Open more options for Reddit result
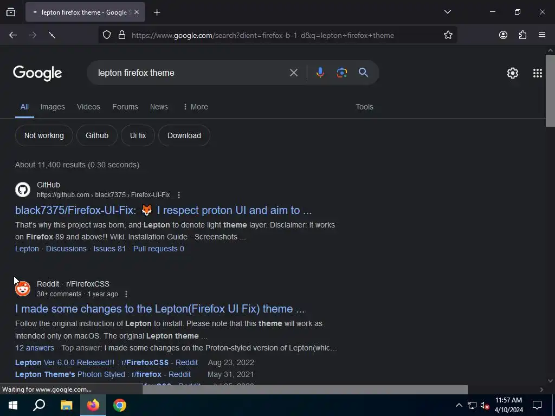 point(126,294)
